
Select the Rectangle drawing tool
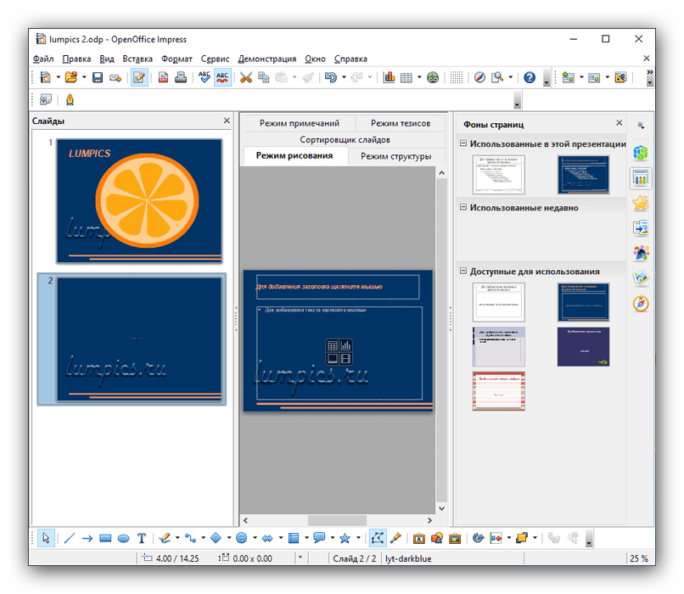106,538
